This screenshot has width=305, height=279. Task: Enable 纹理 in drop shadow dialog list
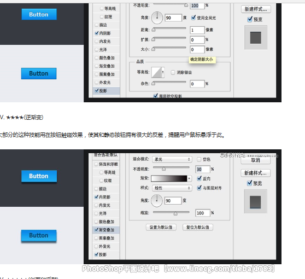pyautogui.click(x=102, y=17)
